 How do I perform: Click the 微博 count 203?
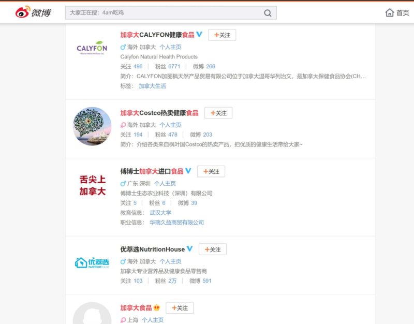pos(208,135)
